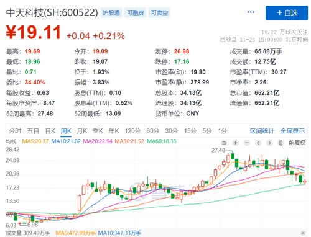Add stock with +自选 button
The image size is (311, 237).
pos(287,13)
